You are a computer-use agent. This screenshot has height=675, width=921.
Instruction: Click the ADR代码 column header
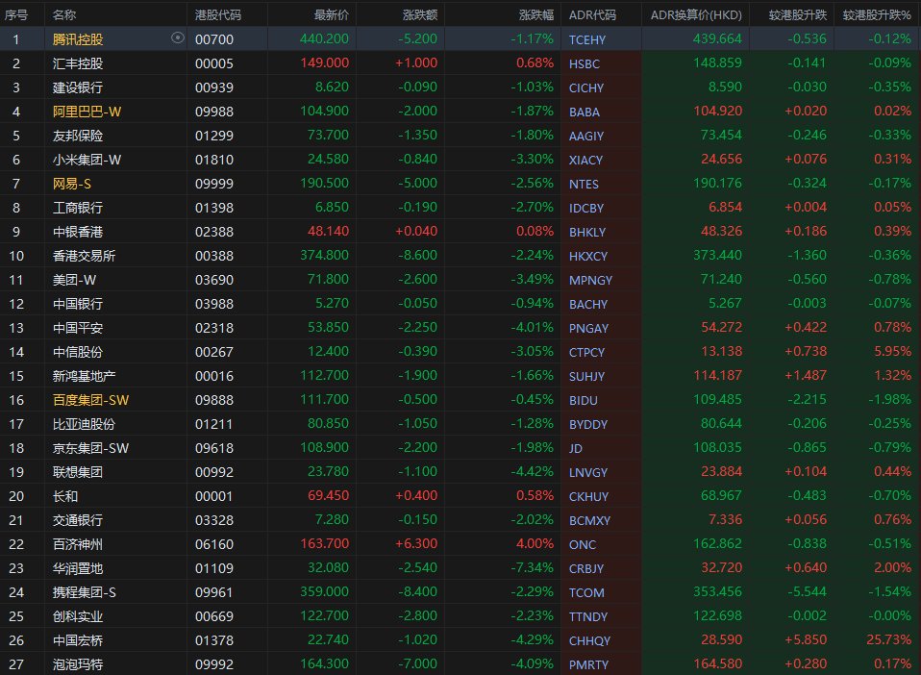[x=592, y=14]
